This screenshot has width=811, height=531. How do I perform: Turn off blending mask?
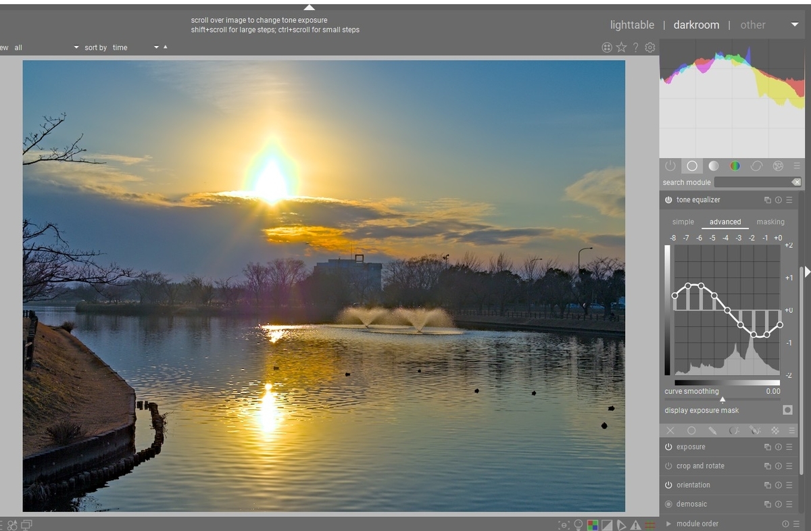670,430
